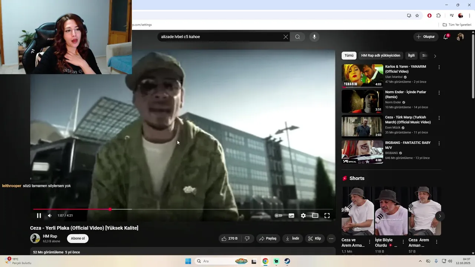Open YouTube notifications bell
475x267 pixels.
[x=446, y=37]
